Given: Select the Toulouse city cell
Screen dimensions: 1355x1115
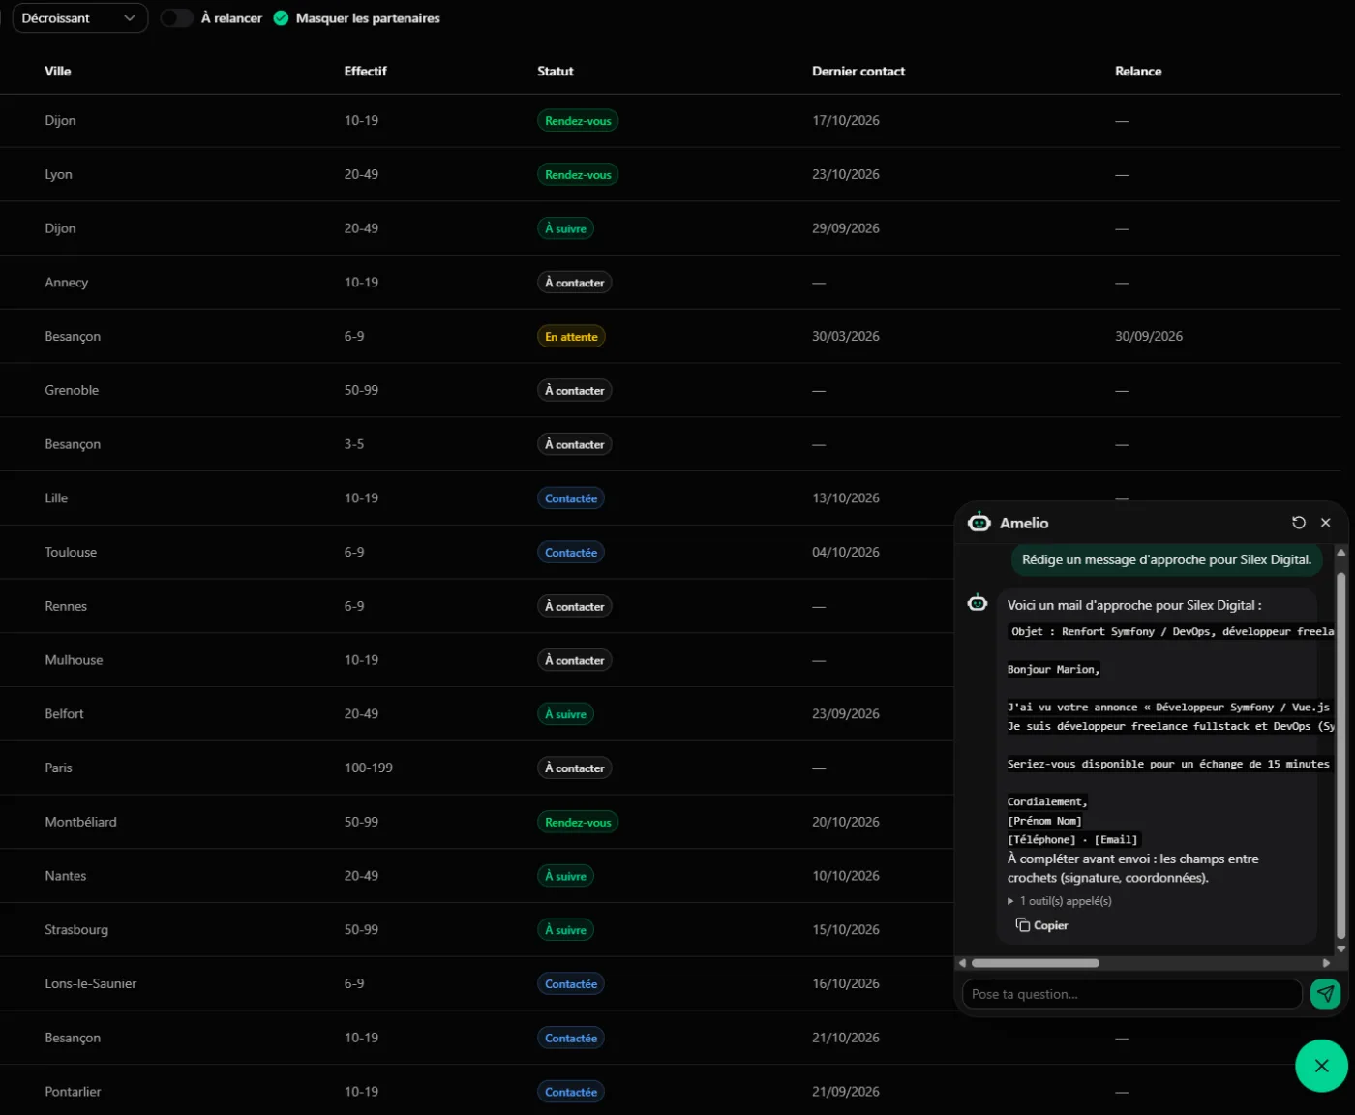Looking at the screenshot, I should (71, 552).
